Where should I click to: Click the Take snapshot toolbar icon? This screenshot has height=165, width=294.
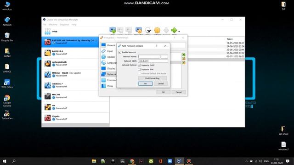click(x=113, y=30)
